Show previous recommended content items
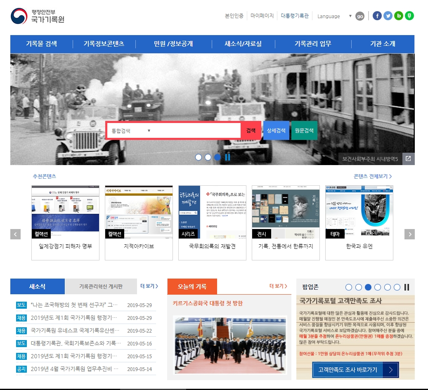The image size is (428, 390). click(x=15, y=234)
